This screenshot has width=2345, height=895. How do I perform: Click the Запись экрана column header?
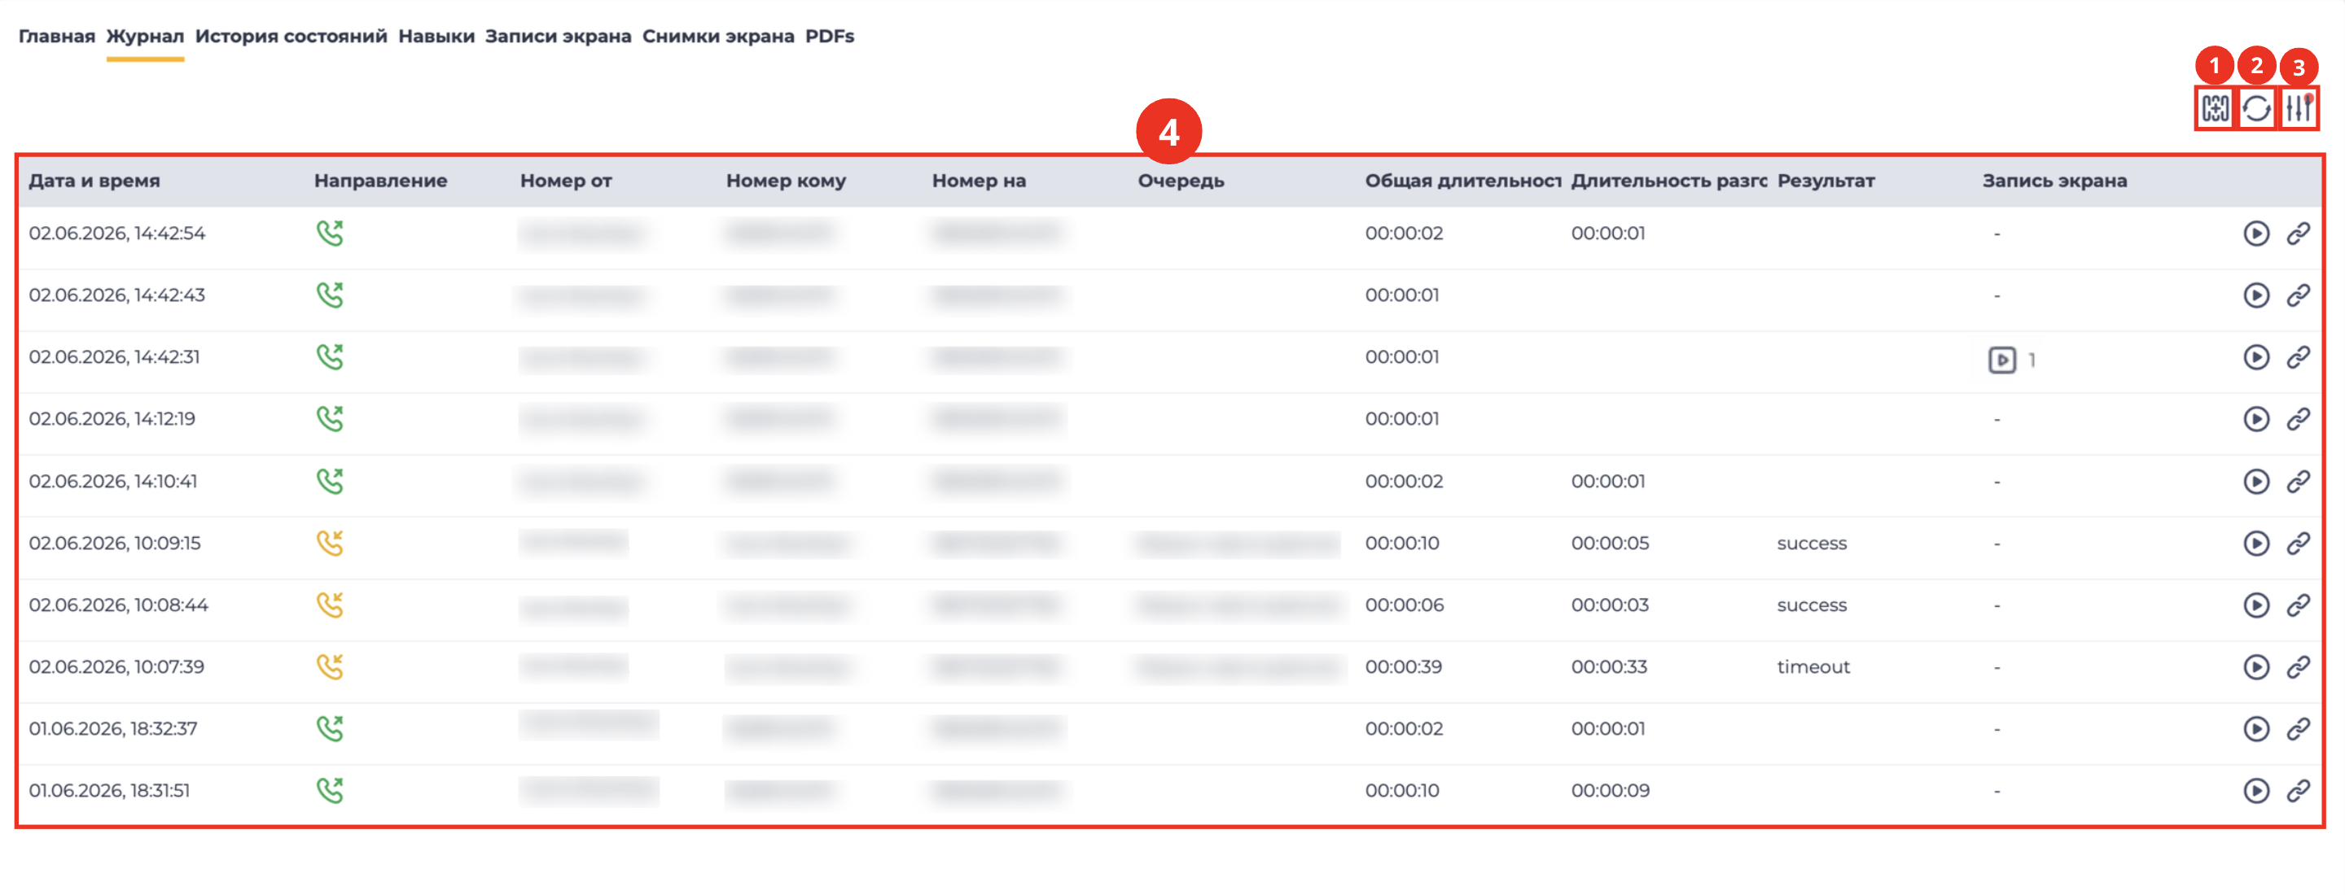pyautogui.click(x=2054, y=180)
